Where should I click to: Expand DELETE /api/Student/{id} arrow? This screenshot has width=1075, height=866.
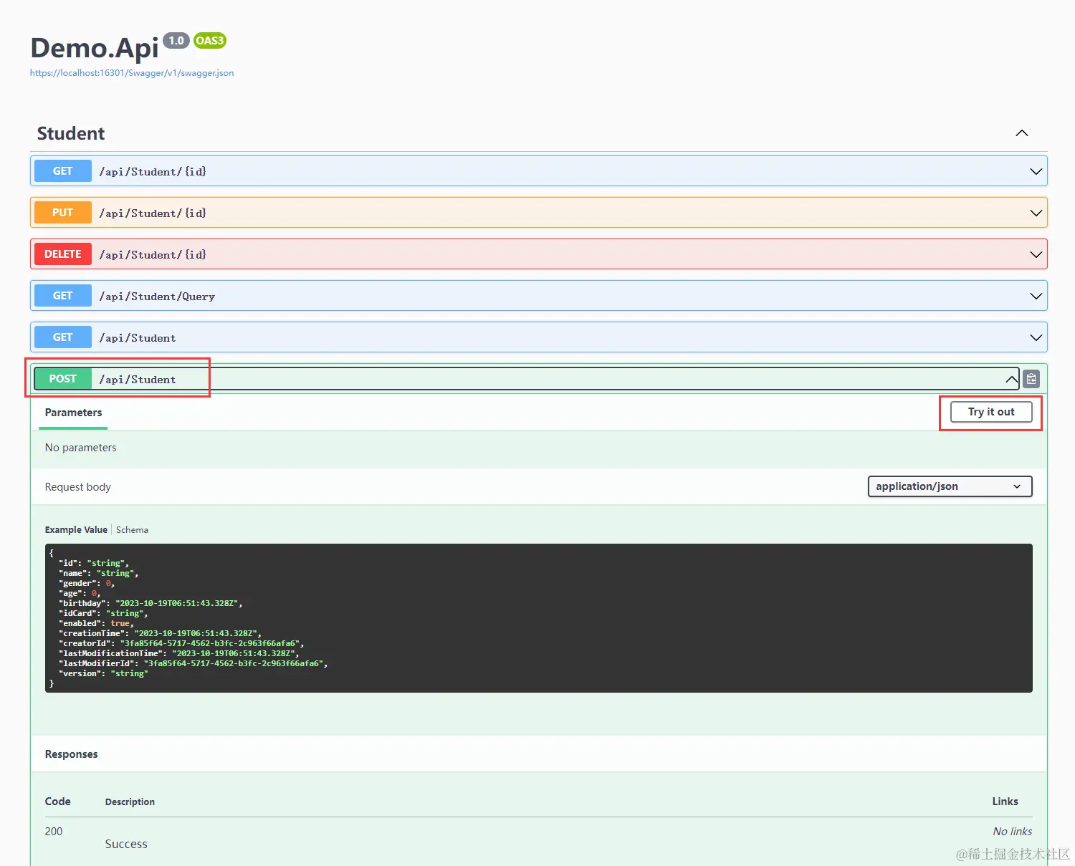point(1036,255)
